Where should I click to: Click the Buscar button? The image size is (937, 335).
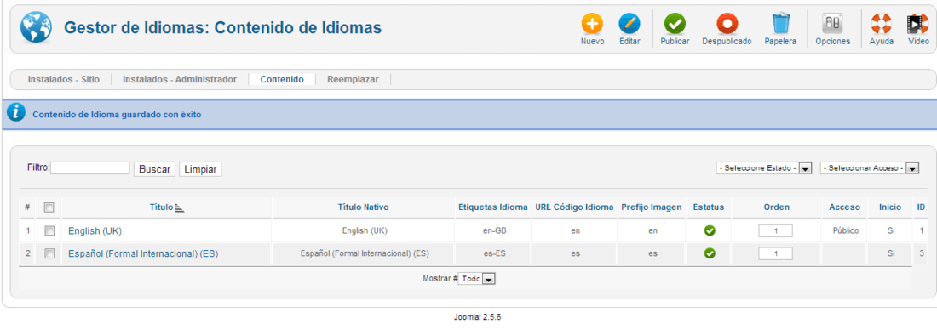pos(154,169)
